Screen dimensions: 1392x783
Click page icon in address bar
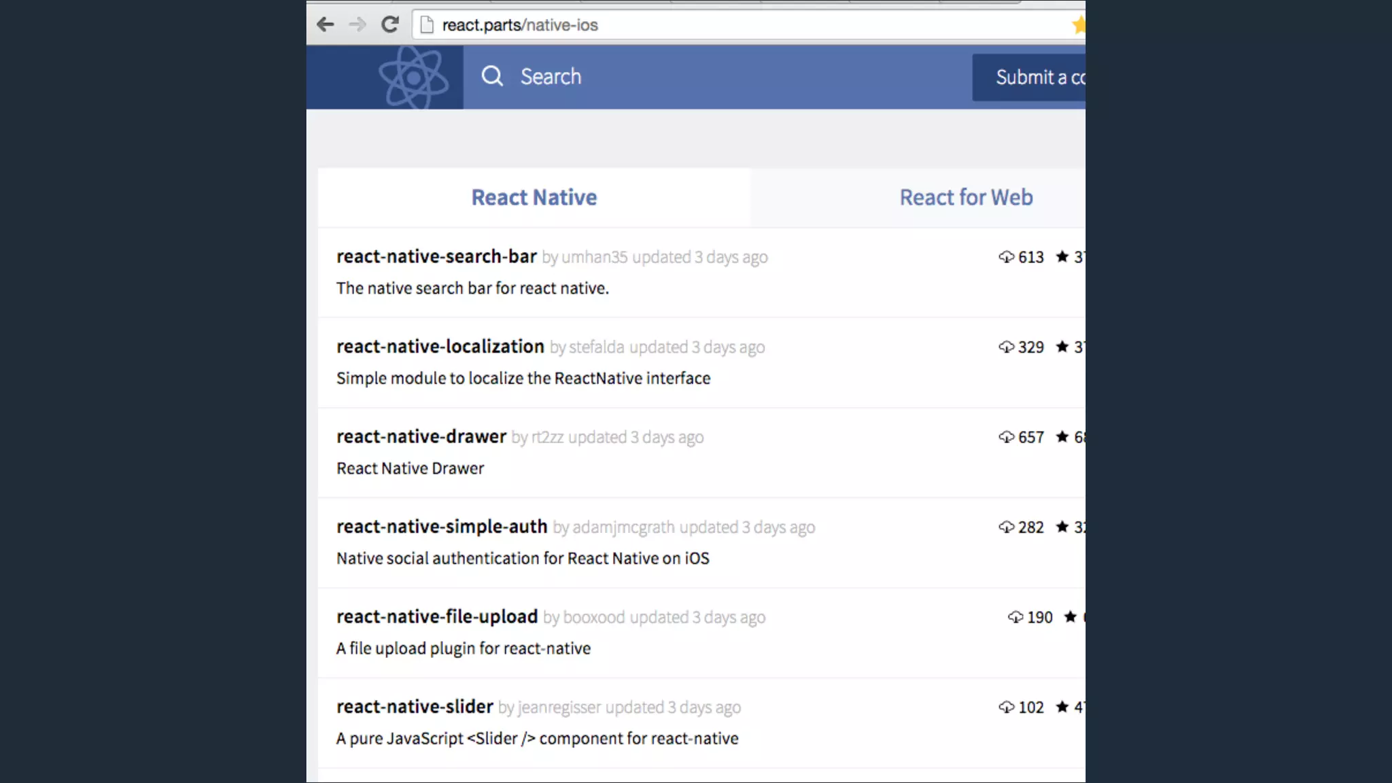coord(427,25)
